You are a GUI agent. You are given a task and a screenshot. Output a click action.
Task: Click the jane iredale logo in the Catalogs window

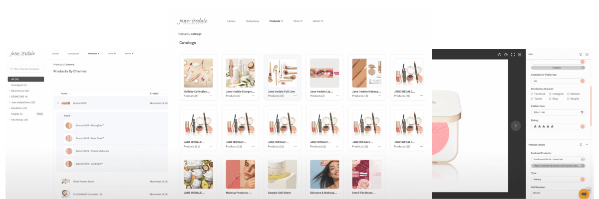click(x=192, y=21)
